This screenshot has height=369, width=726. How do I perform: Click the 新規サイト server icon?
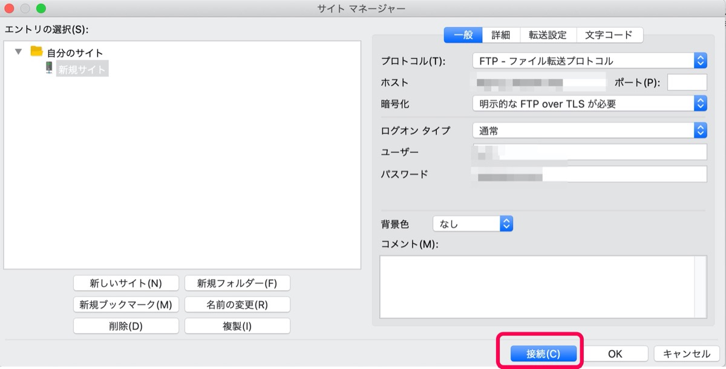49,69
